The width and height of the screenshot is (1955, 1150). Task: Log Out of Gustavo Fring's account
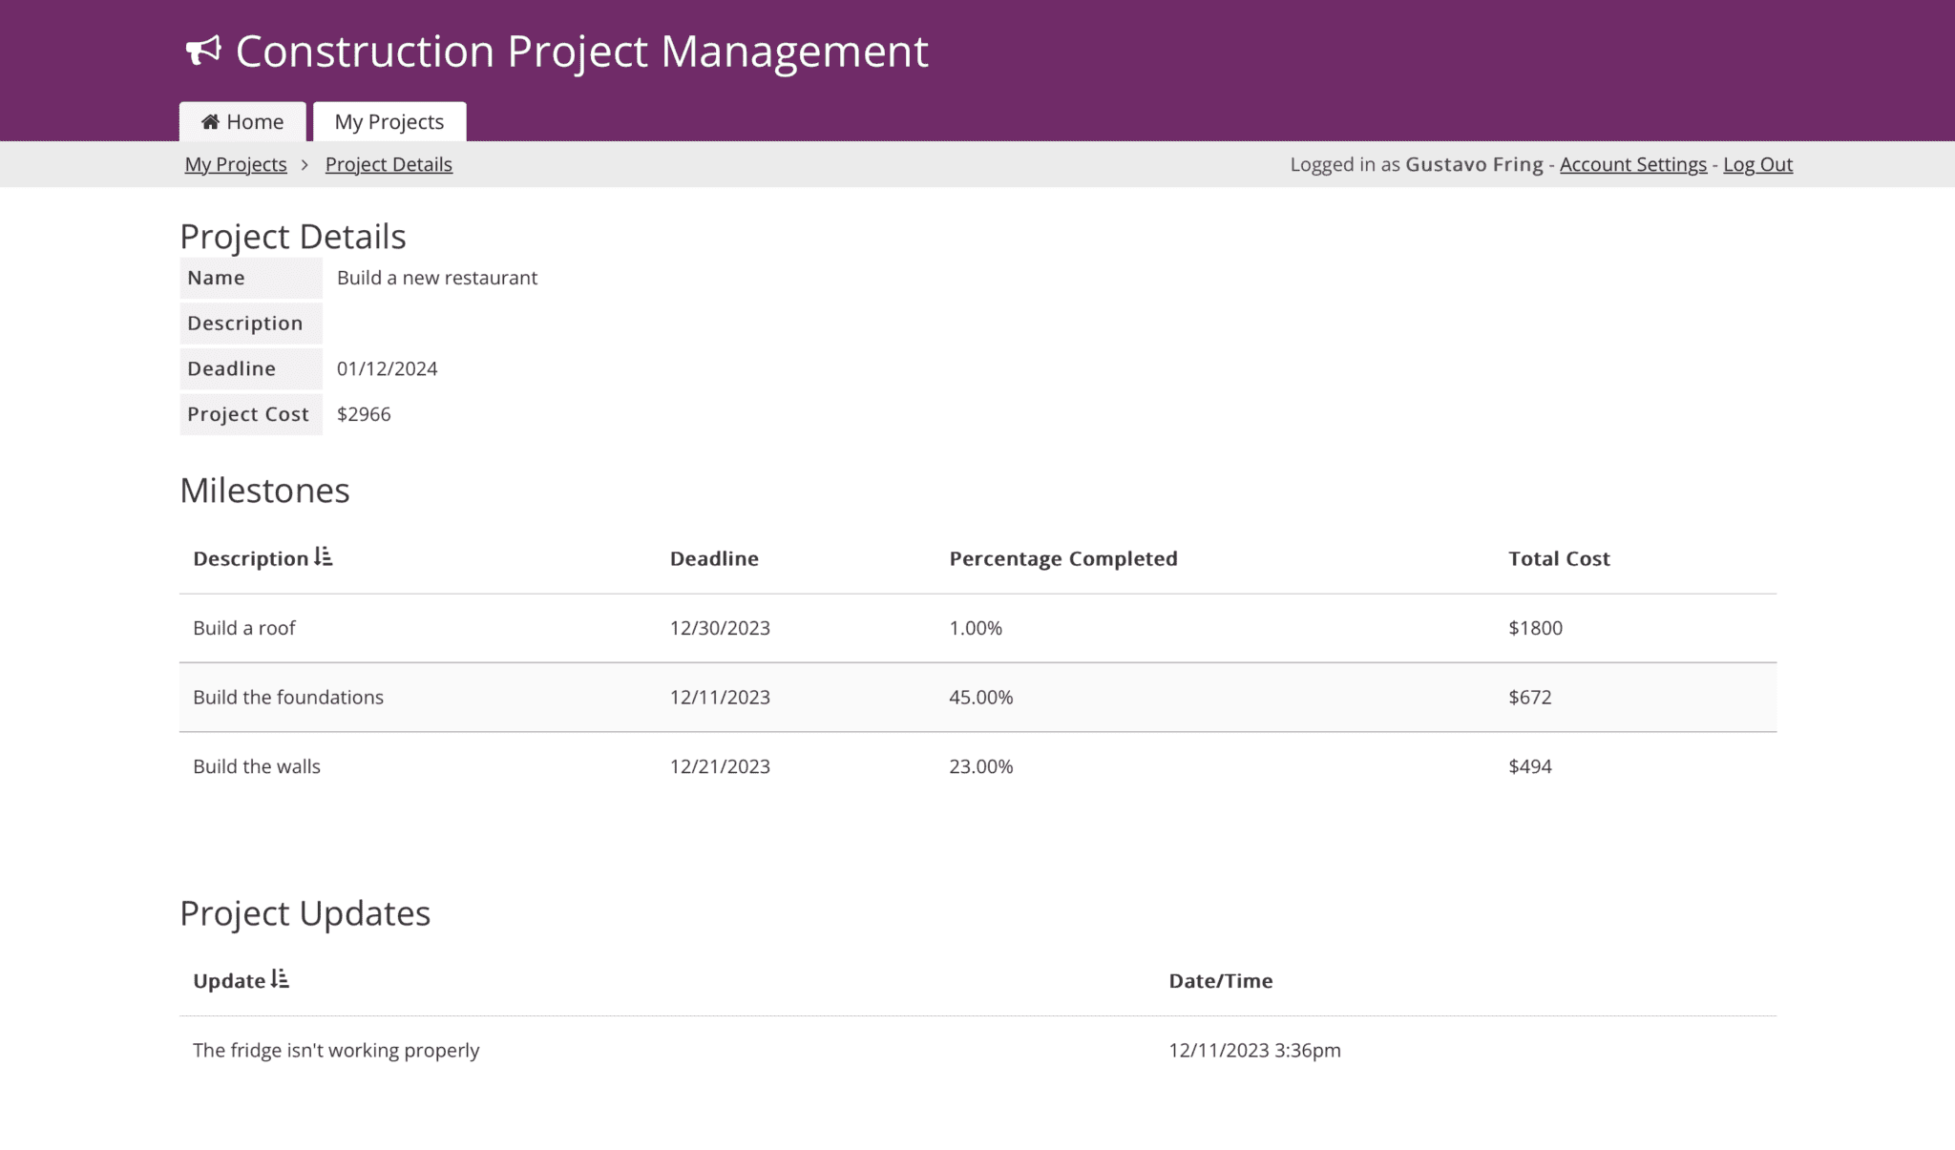[x=1757, y=164]
